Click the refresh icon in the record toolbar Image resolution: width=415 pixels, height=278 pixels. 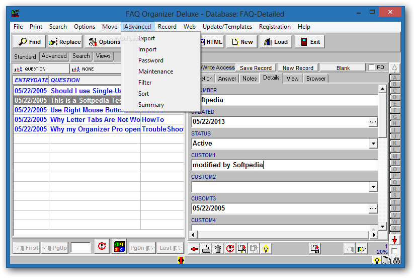tap(230, 249)
